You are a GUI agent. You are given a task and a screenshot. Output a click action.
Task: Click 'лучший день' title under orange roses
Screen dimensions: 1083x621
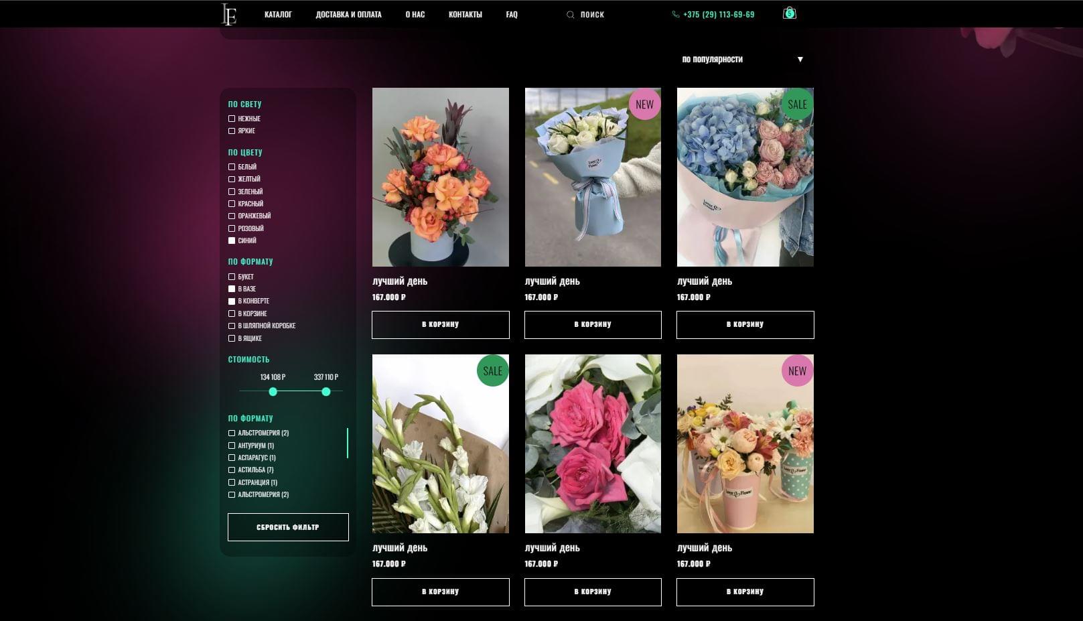[x=400, y=281]
